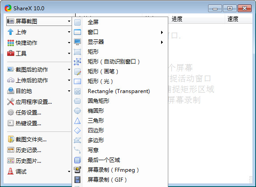
Task: Click the gear icon for 任务设置
Action: pyautogui.click(x=11, y=112)
